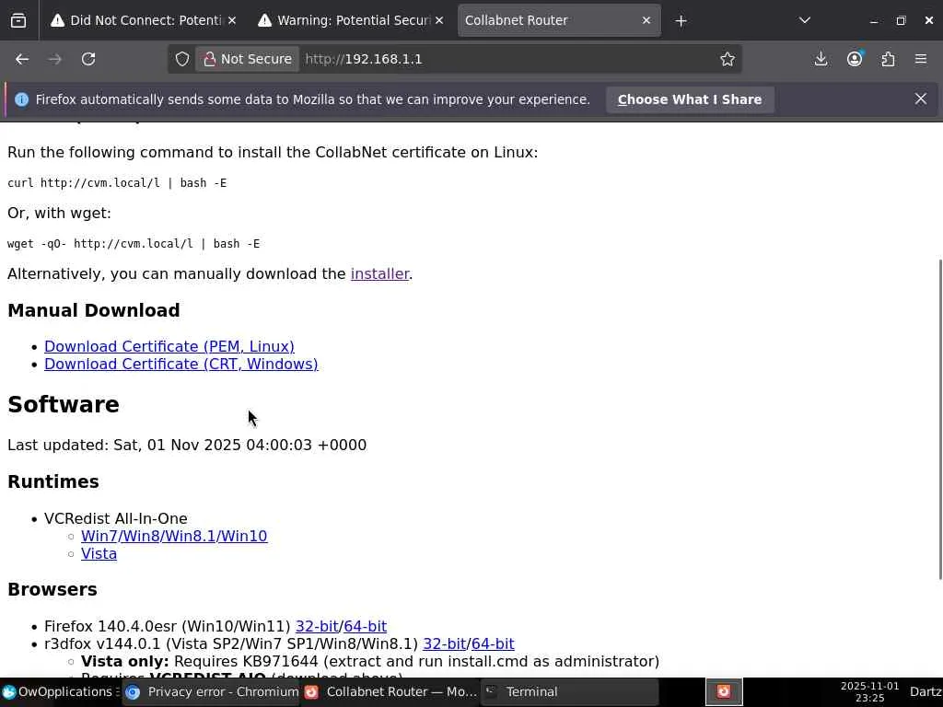The height and width of the screenshot is (707, 943).
Task: Click the Software heading
Action: [64, 405]
